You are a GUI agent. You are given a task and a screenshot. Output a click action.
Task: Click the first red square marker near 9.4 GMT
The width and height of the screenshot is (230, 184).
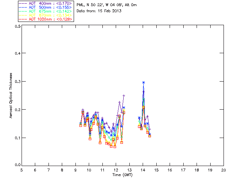pos(80,125)
